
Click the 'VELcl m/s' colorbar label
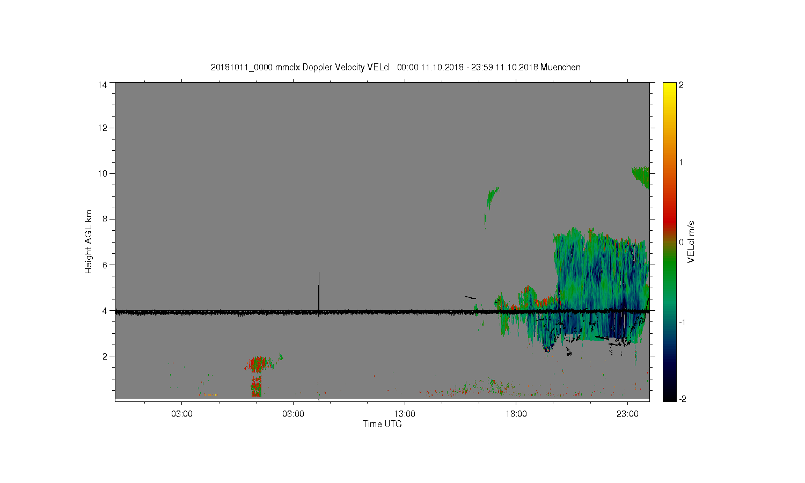[x=691, y=241]
